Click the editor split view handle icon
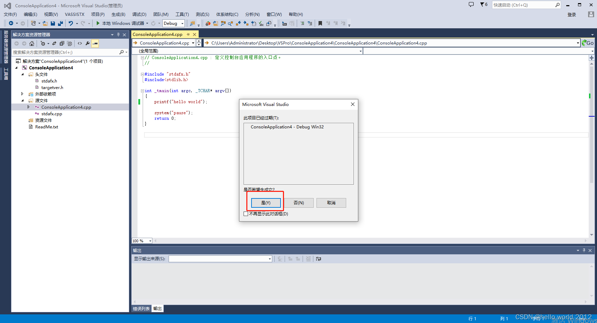 click(592, 58)
